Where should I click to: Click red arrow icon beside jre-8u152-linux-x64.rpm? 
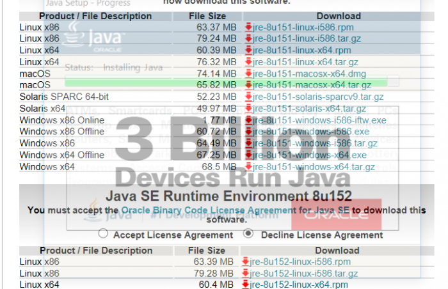pyautogui.click(x=245, y=285)
